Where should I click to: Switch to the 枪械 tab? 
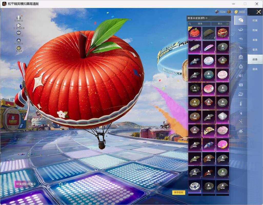coord(255,30)
